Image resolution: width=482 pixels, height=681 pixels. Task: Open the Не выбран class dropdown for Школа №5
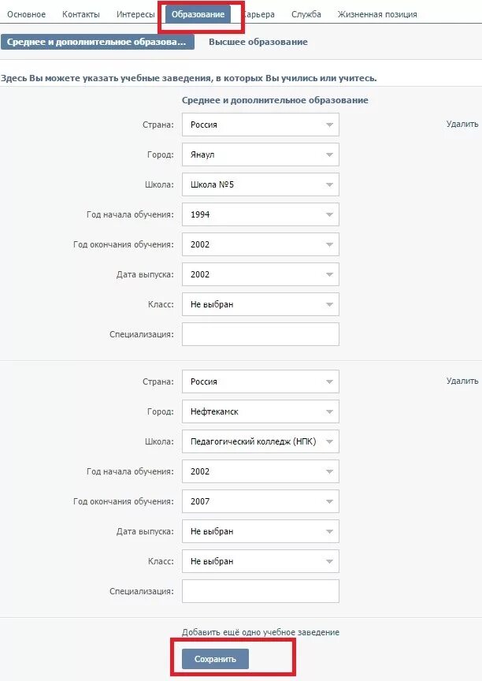coord(260,304)
